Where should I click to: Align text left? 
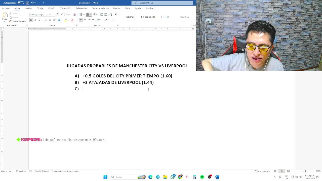[81, 20]
